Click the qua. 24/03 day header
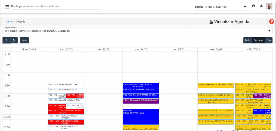This screenshot has height=131, width=276. (x=141, y=50)
